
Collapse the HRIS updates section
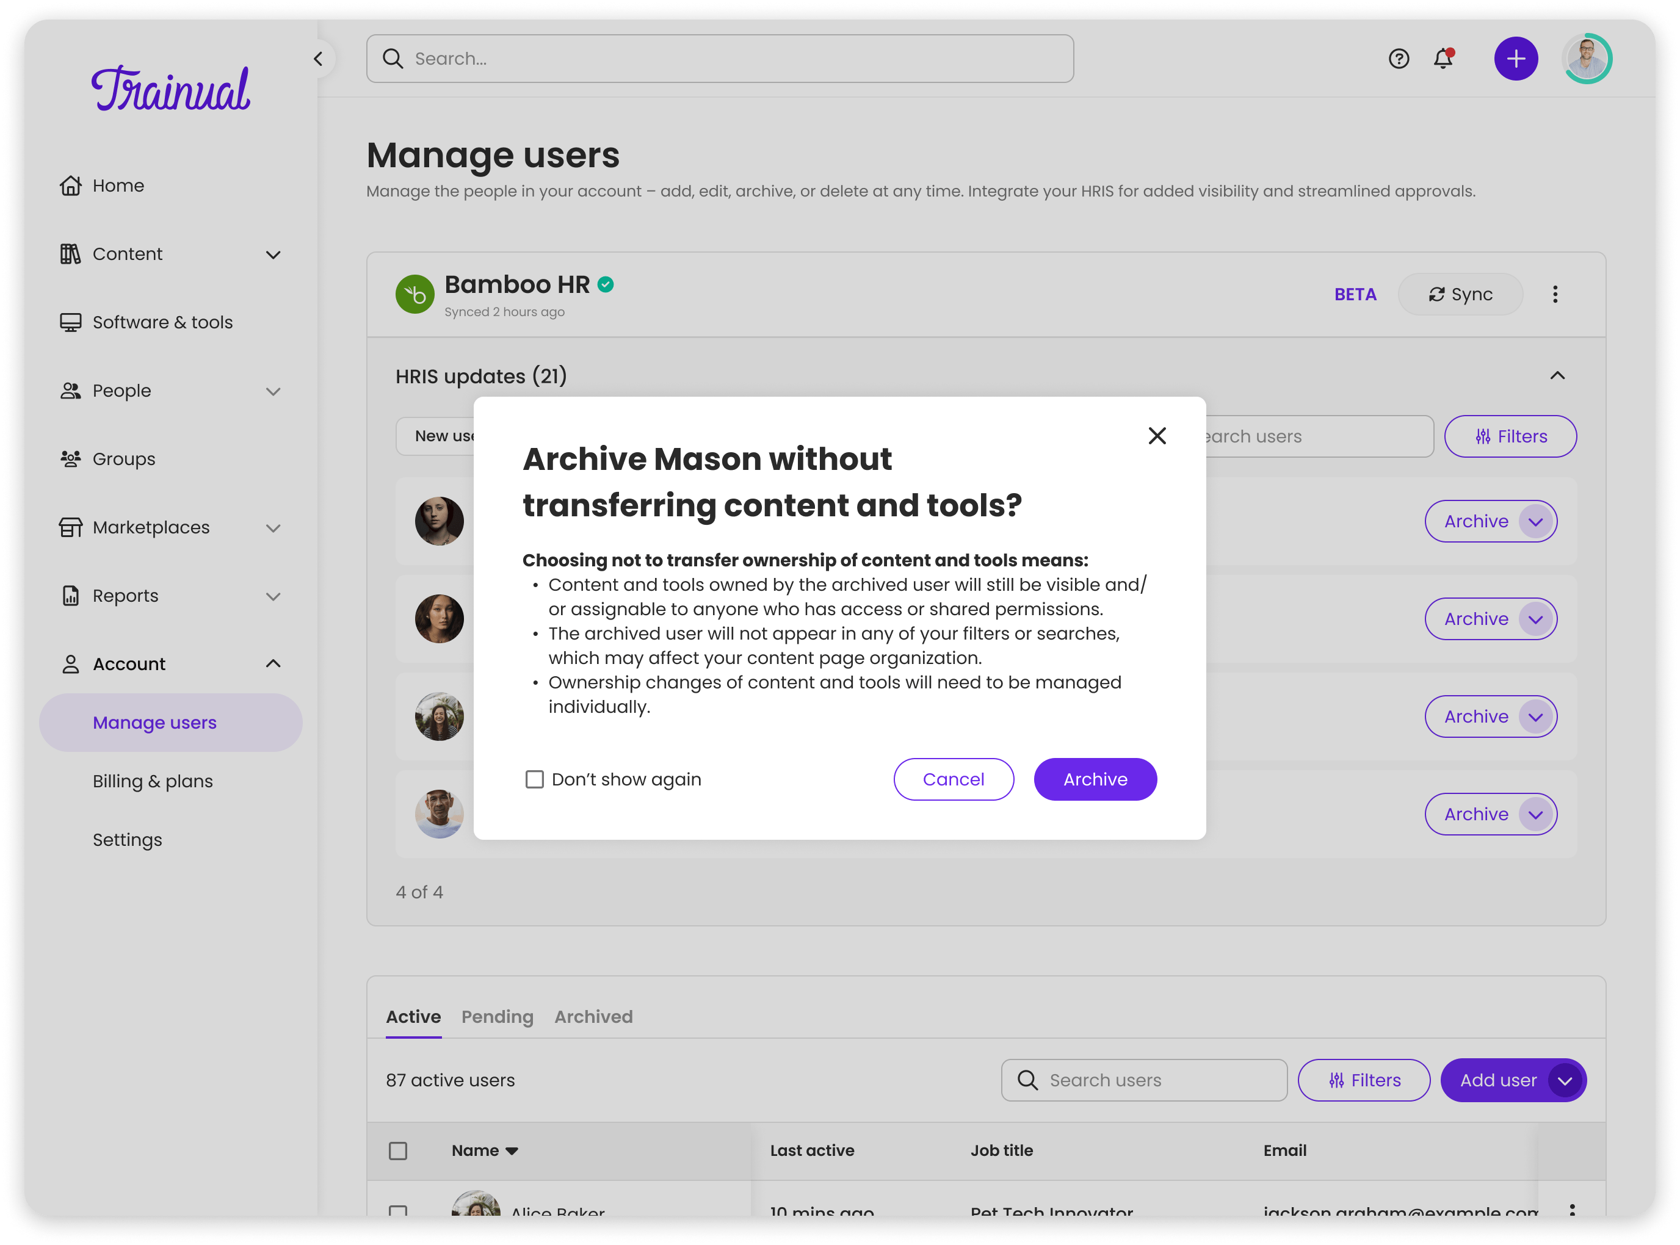click(x=1557, y=375)
